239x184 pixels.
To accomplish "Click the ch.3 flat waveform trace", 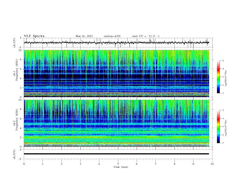I will (116, 154).
